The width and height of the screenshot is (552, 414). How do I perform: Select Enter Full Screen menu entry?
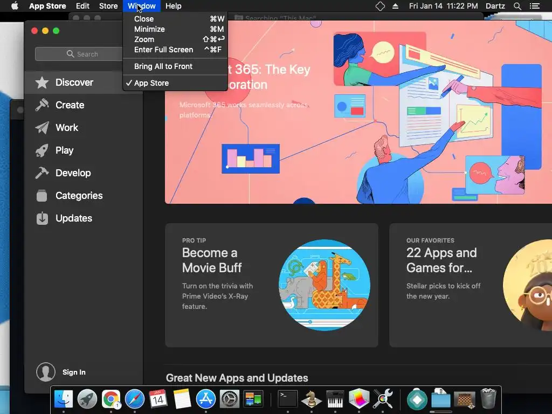175,50
